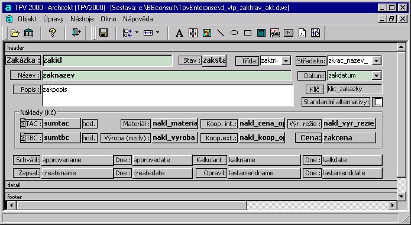This screenshot has width=411, height=225.
Task: Select the page number tool icon
Action: coord(302,33)
